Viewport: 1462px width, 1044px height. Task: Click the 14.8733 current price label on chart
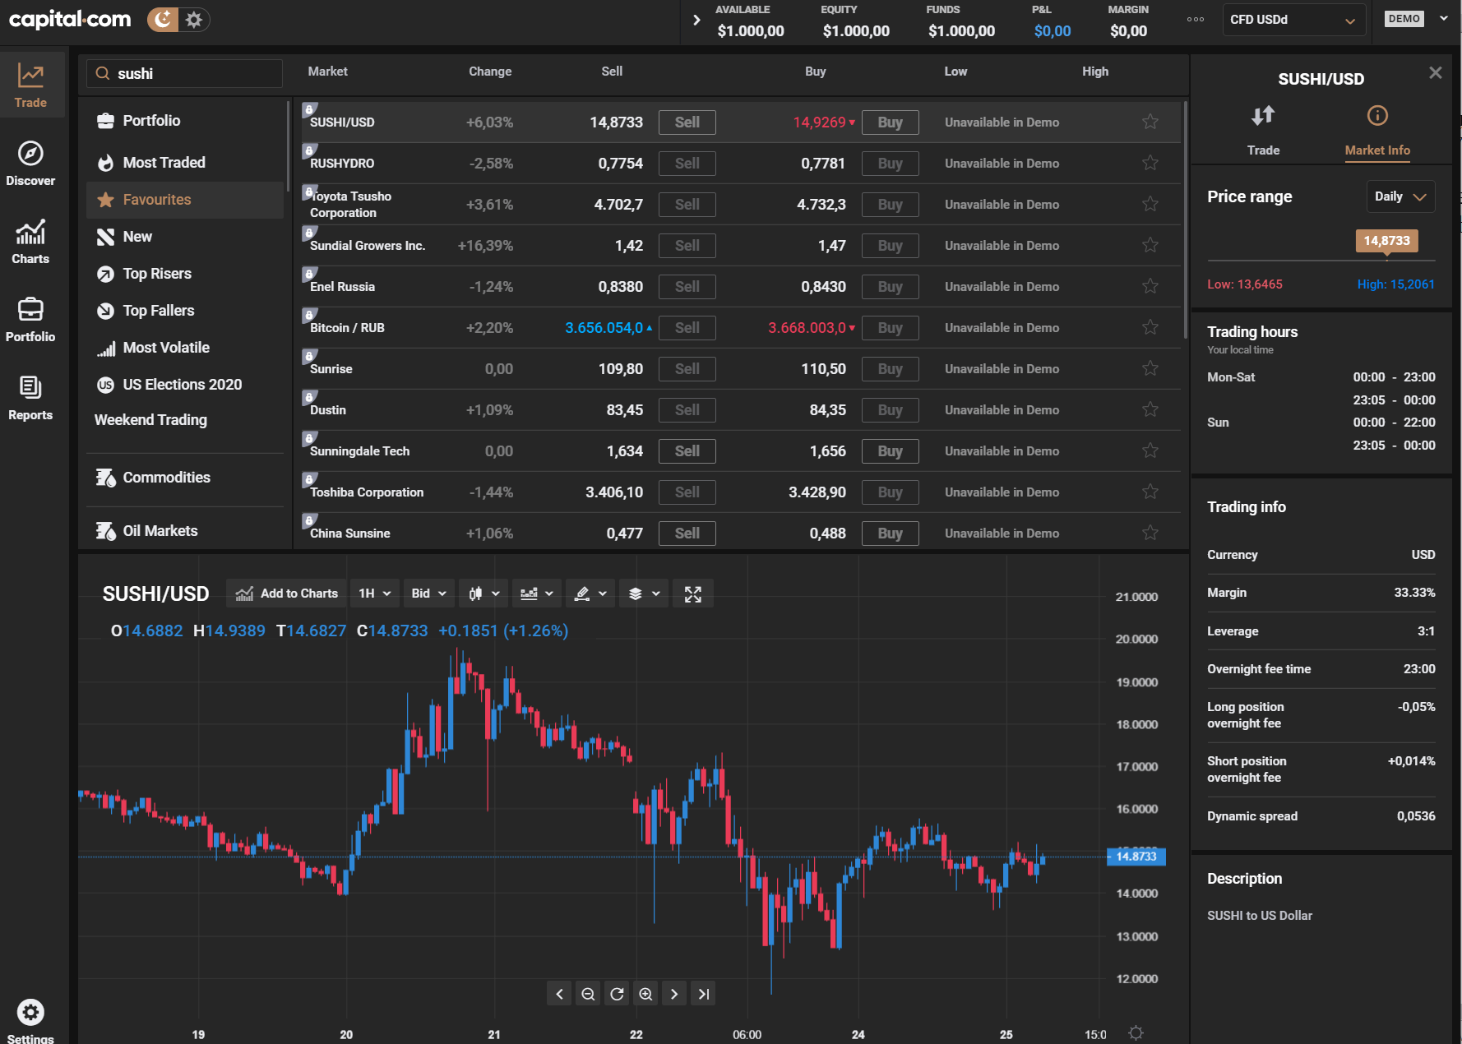[x=1136, y=857]
